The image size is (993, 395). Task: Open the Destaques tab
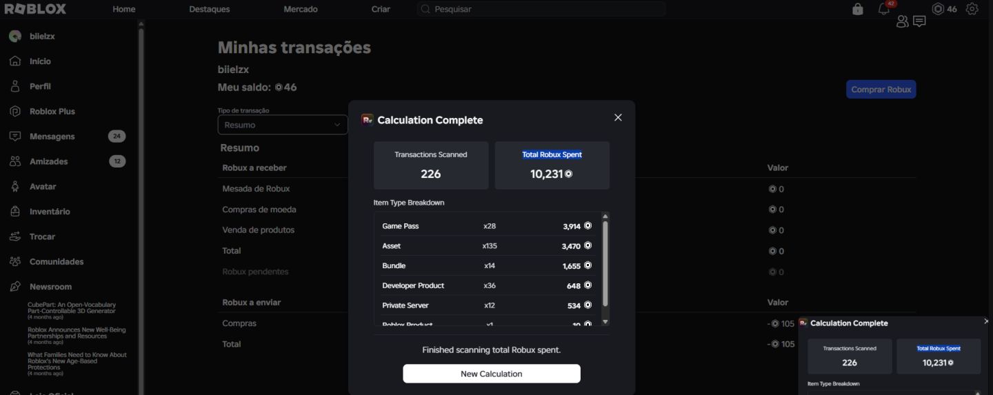[x=210, y=9]
